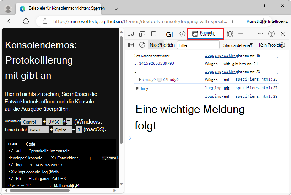Screen dimensions: 291x195
Task: Click the horizontal scrollbar left arrow
Action: point(6,190)
